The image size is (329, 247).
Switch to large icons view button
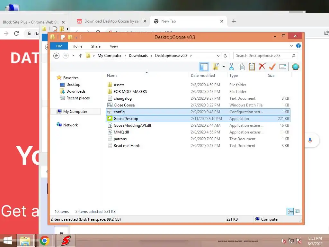tap(297, 211)
